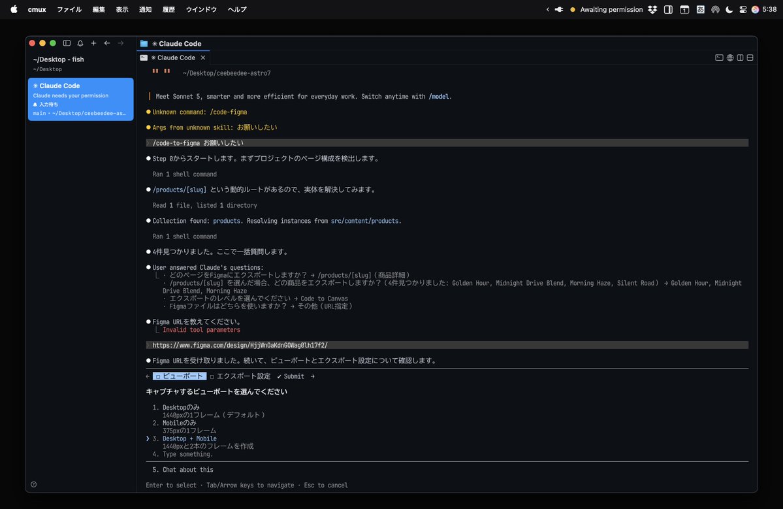Click the Awaiting permission status indicator
Viewport: 783px width, 509px height.
click(x=606, y=9)
